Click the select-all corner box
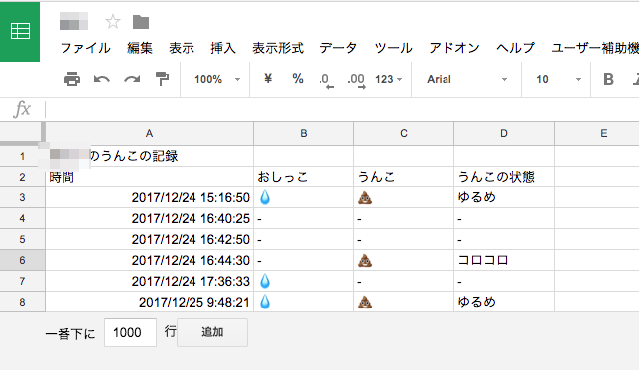639x370 pixels. tap(22, 133)
